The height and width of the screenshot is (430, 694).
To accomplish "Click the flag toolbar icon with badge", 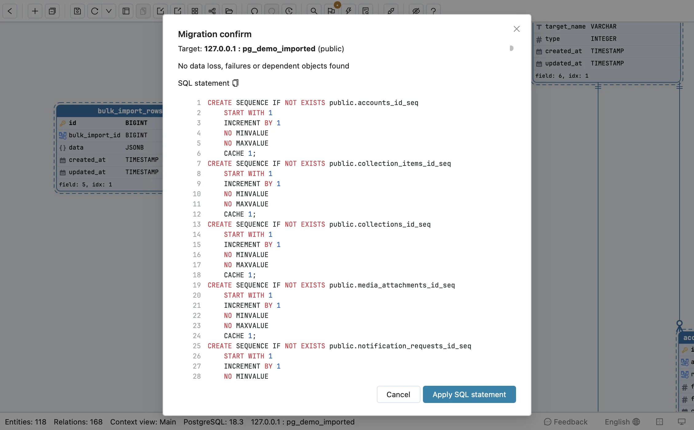I will pyautogui.click(x=331, y=11).
